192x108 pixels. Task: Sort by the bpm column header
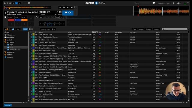click(95, 32)
